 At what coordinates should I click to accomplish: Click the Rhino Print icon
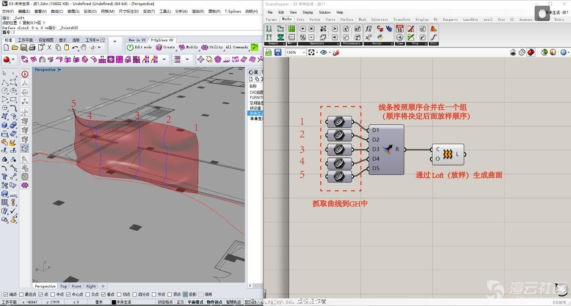coord(33,48)
